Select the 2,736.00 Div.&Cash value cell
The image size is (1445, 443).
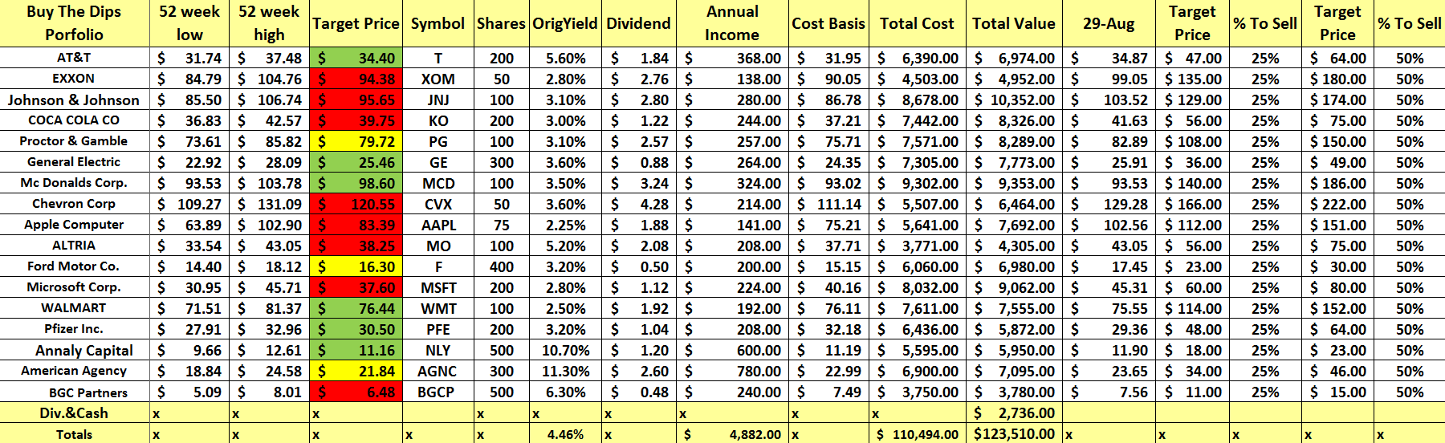tap(1014, 413)
